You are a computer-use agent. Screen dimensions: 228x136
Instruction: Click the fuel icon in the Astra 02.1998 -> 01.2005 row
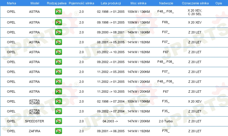click(58, 12)
